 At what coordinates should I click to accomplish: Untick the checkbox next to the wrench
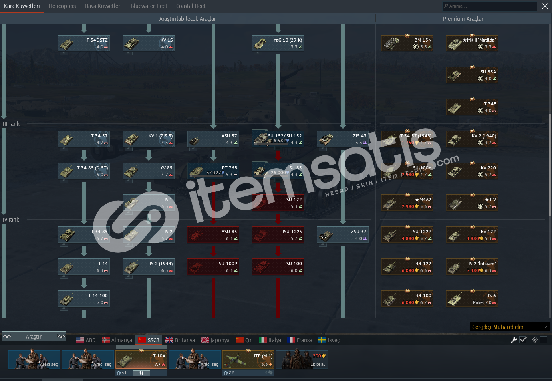pyautogui.click(x=524, y=340)
